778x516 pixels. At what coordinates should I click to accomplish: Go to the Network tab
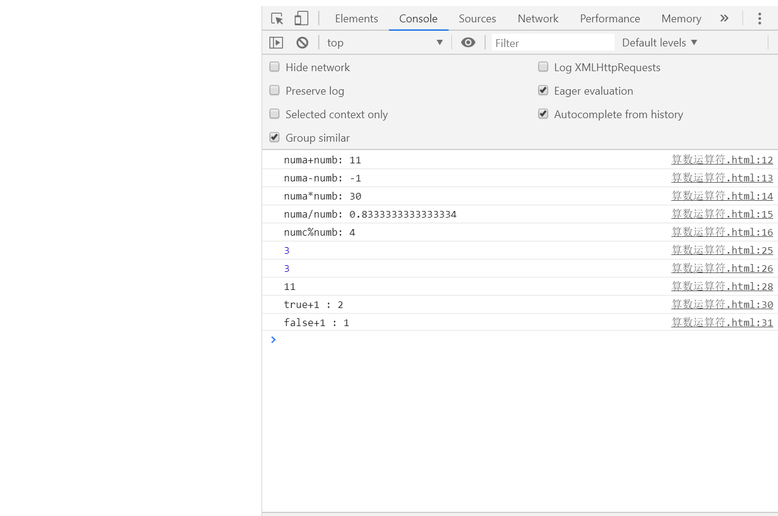pos(538,19)
